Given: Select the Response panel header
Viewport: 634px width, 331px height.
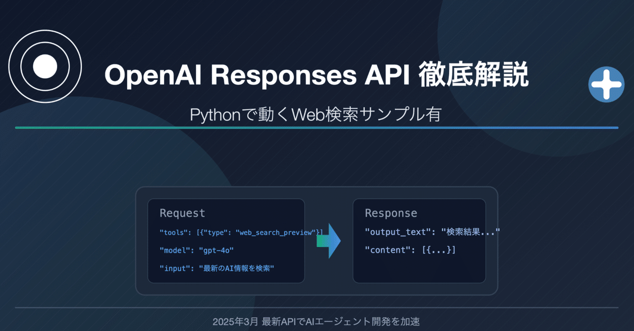Looking at the screenshot, I should pyautogui.click(x=391, y=213).
